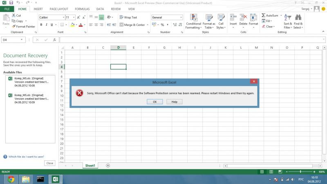
Task: Click Decrease Indent icon
Action: 109,25
